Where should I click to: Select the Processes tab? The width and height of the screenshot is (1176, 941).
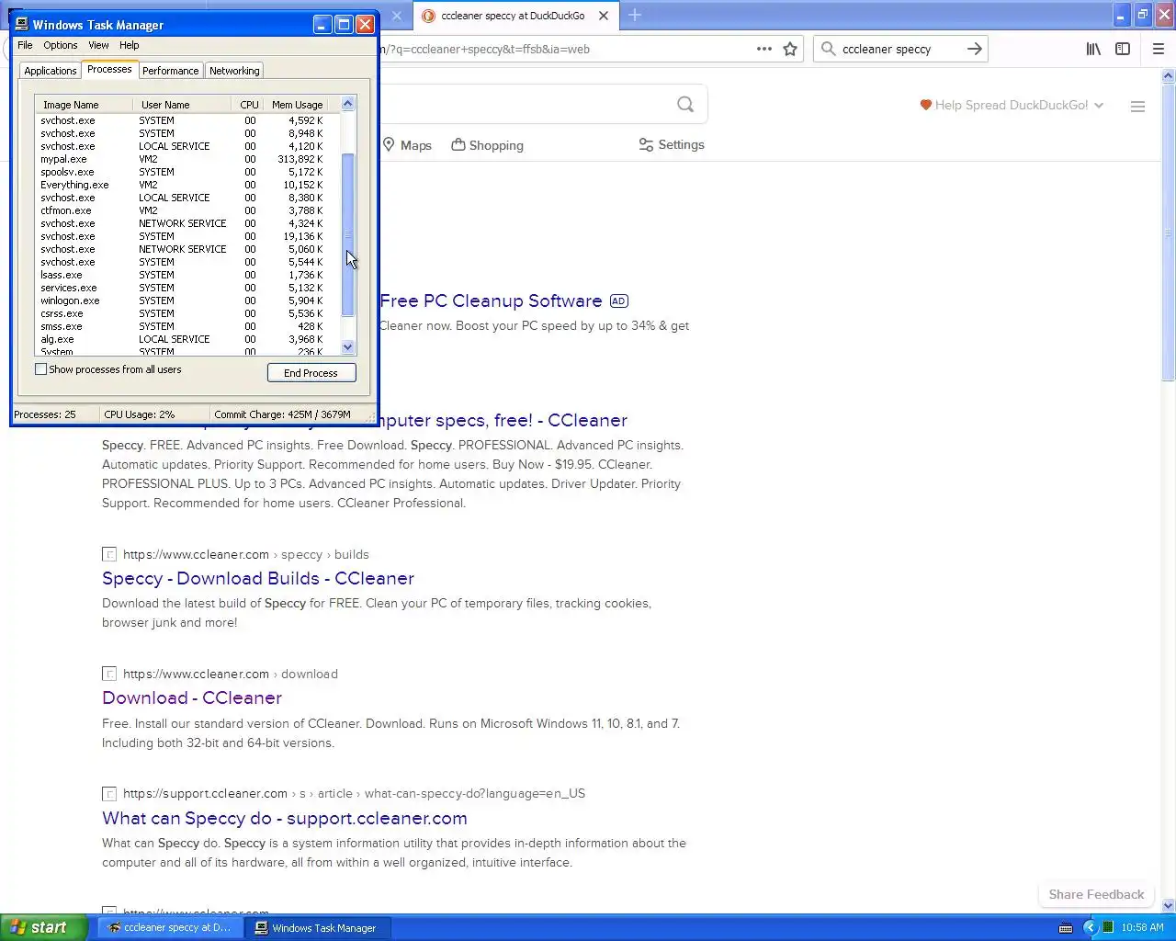coord(109,69)
